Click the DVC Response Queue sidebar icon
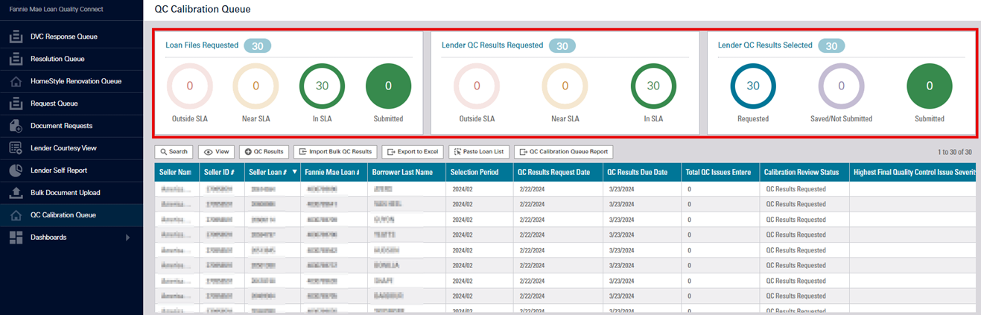Viewport: 981px width, 315px height. click(16, 36)
